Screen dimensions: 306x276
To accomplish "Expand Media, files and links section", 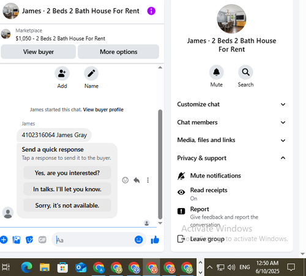I will [x=231, y=140].
